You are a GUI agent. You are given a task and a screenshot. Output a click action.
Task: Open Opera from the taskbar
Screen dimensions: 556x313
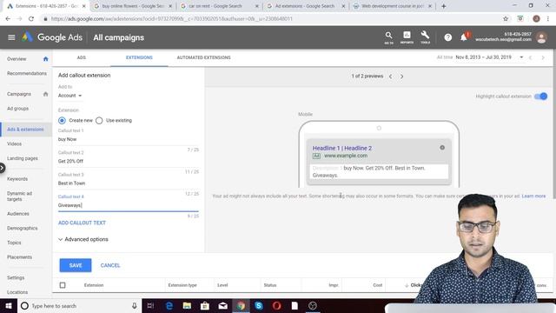[277, 305]
